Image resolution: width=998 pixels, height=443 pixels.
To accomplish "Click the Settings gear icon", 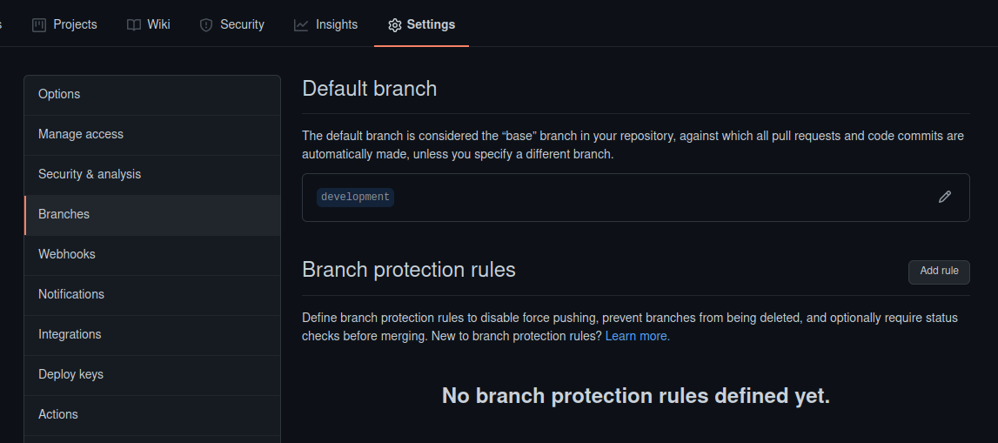I will point(395,25).
